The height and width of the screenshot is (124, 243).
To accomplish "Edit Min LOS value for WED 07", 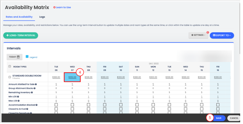I will [x=72, y=97].
